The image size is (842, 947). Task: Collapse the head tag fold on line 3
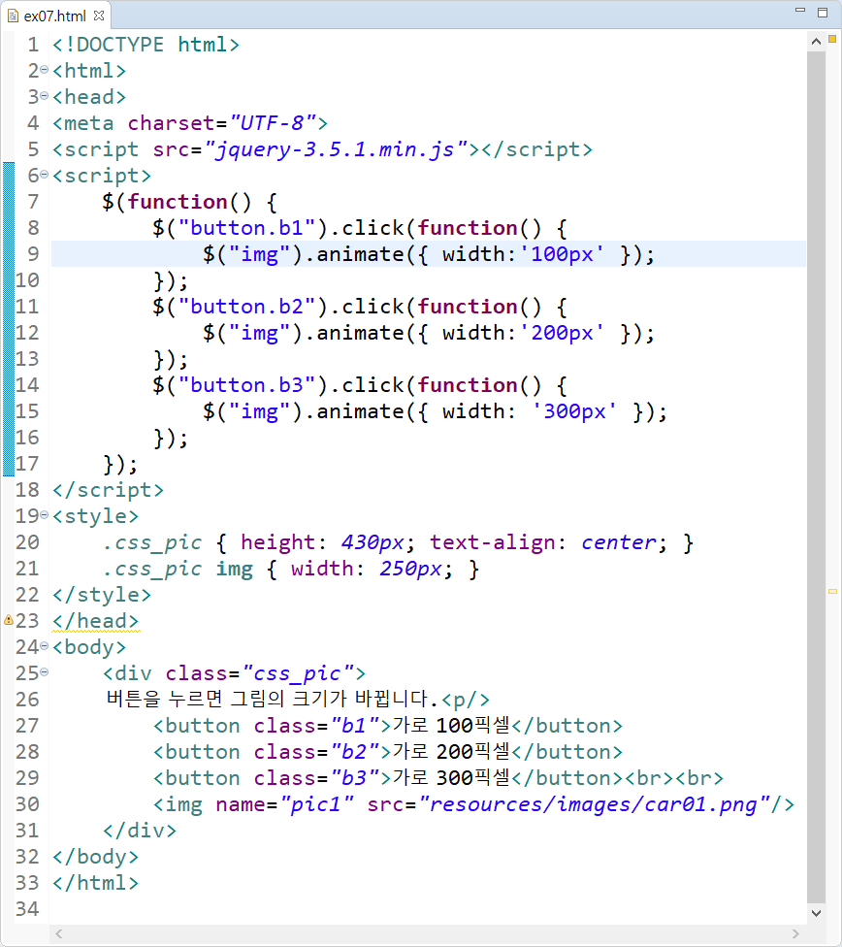(x=44, y=96)
